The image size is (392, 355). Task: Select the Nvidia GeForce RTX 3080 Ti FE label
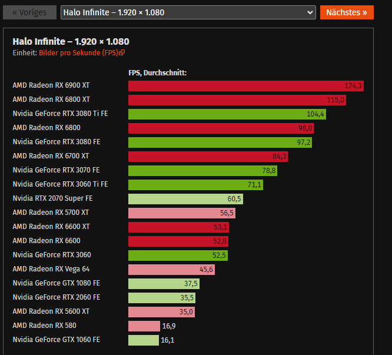coord(60,114)
